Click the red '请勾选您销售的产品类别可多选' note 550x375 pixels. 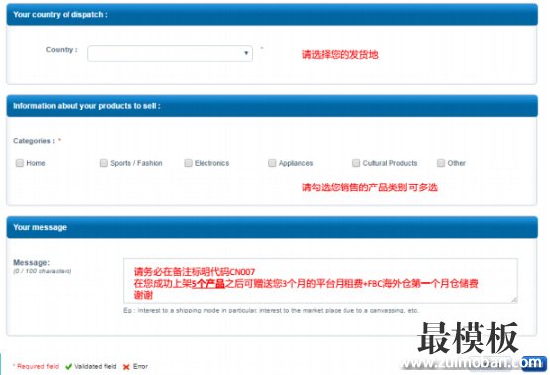click(x=369, y=187)
